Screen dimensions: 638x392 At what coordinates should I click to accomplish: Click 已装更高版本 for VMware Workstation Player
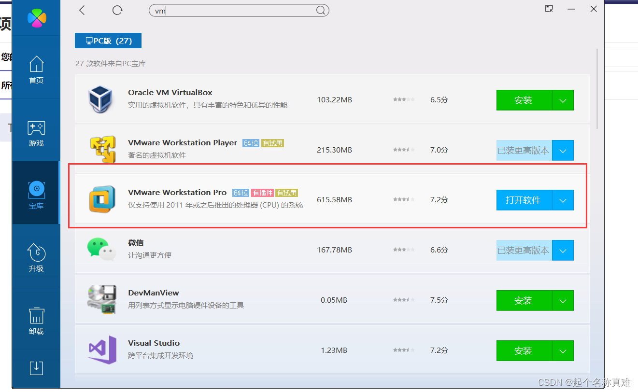[524, 150]
